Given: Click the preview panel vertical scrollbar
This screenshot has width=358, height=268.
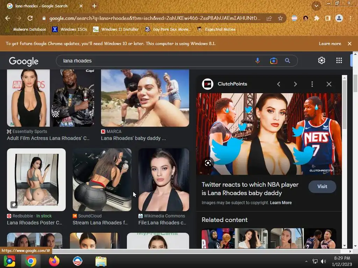Looking at the screenshot, I should point(344,105).
